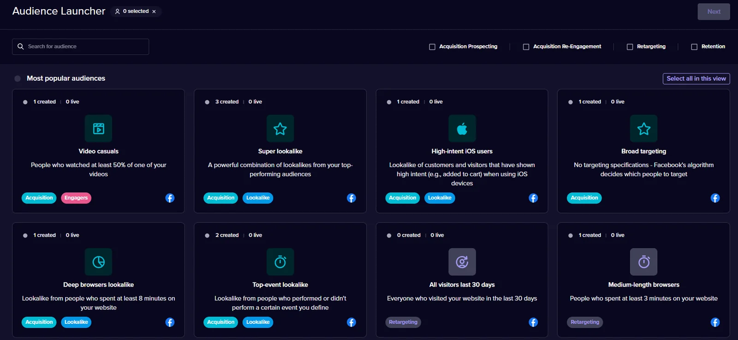Select the Broad targeting card radio dot

[x=571, y=102]
